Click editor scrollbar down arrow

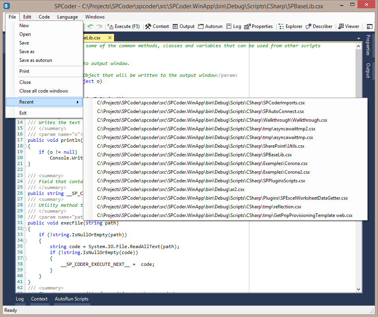359,289
